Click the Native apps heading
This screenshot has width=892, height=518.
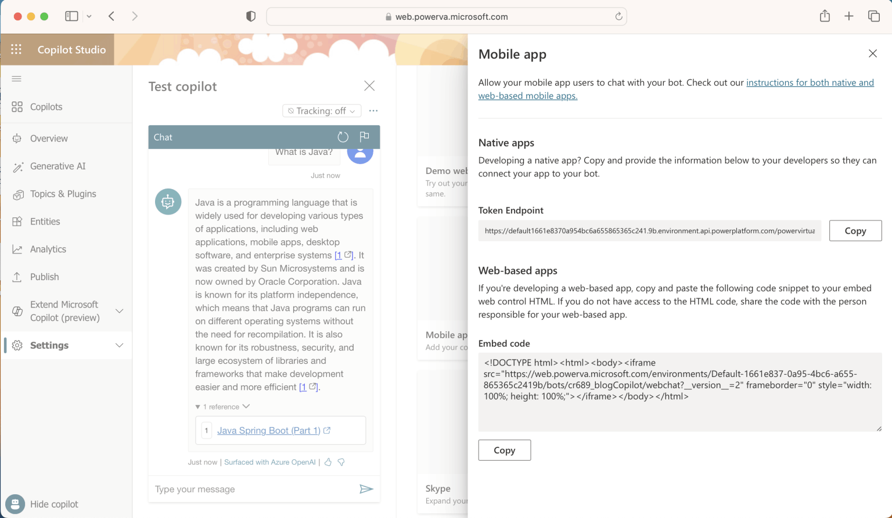tap(506, 143)
